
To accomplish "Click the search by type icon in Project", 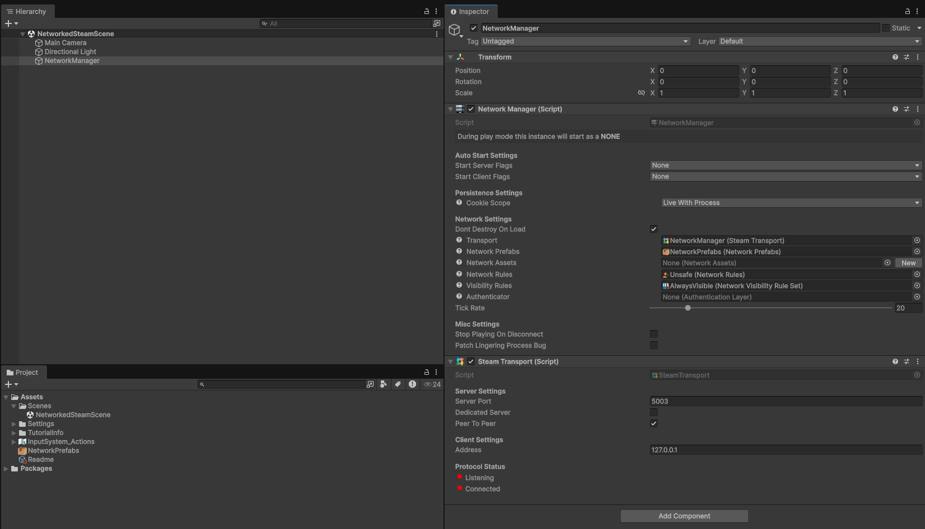I will [383, 384].
